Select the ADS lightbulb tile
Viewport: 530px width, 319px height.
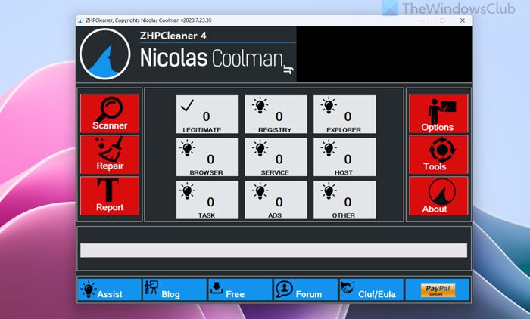(276, 200)
